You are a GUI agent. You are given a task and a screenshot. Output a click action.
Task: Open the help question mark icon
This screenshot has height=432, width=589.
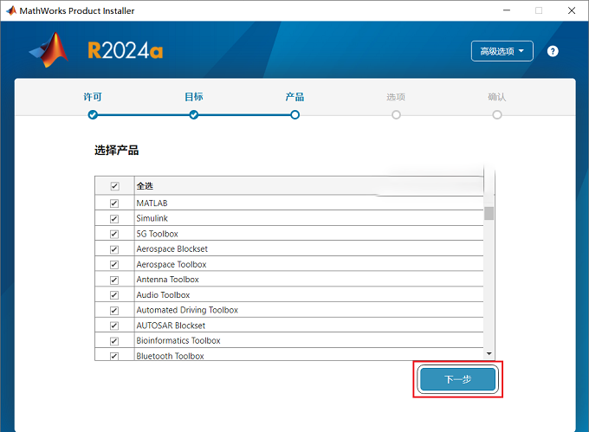pos(553,51)
